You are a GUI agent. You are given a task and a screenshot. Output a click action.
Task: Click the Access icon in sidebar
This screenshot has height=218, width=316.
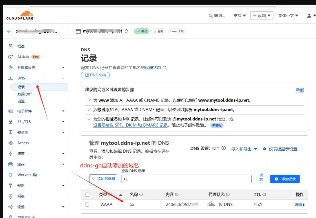tap(10, 143)
